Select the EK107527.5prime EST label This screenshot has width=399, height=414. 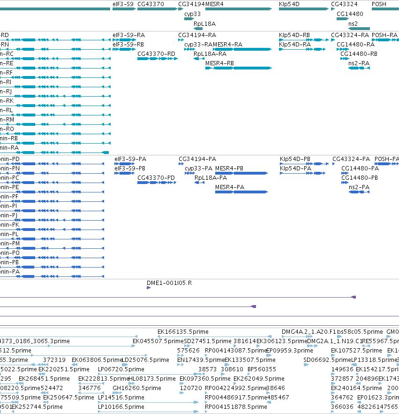(x=356, y=351)
